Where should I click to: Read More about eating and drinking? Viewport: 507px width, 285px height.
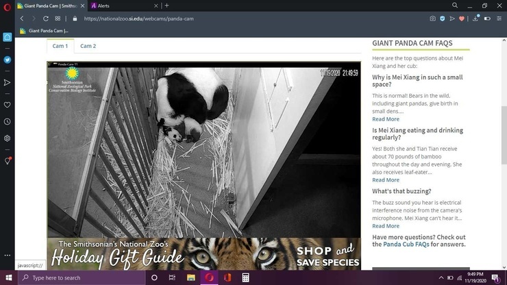click(386, 180)
